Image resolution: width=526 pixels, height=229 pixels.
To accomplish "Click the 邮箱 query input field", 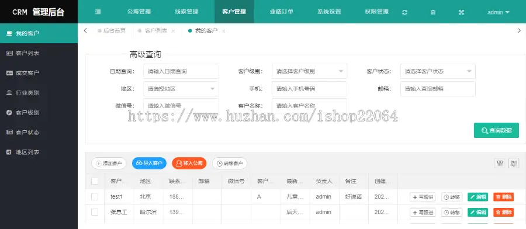I will tap(438, 89).
